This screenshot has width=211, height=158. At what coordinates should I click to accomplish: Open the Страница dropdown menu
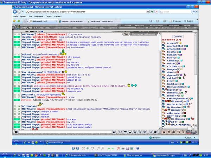[x=176, y=21]
